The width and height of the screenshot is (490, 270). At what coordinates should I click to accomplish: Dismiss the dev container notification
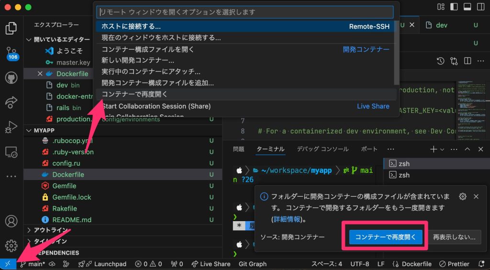click(476, 196)
